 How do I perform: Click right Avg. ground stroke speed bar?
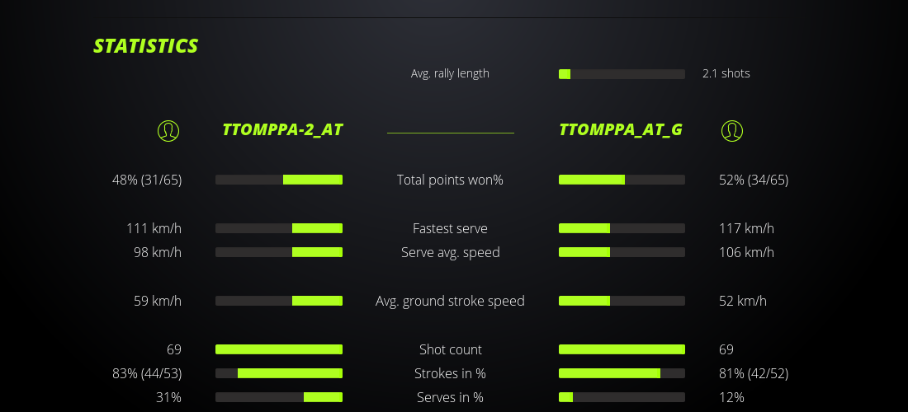622,301
